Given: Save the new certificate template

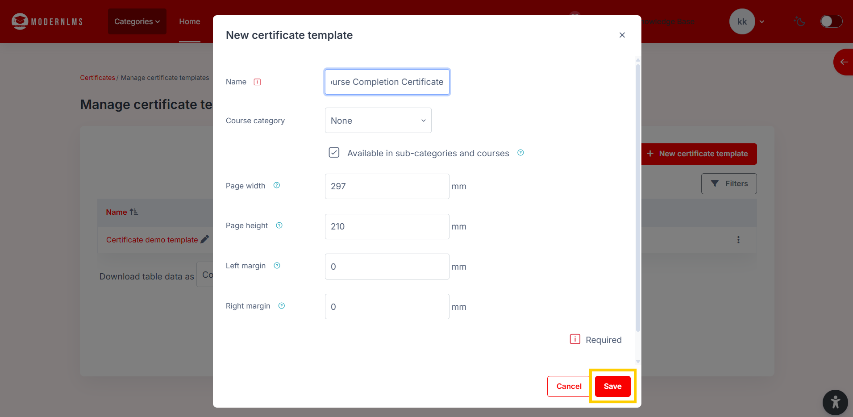Looking at the screenshot, I should click(612, 386).
